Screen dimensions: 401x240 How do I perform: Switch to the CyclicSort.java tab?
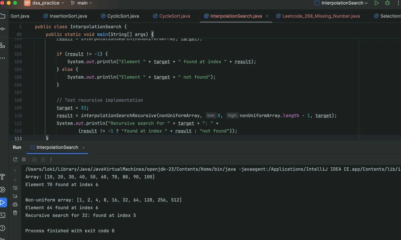pos(120,16)
